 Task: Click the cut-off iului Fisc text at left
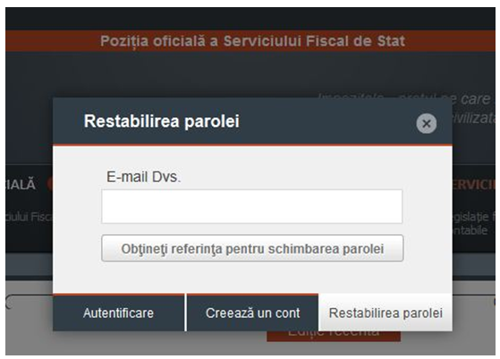29,217
